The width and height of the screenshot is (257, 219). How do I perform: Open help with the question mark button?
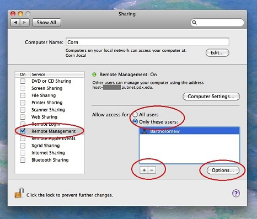point(236,193)
